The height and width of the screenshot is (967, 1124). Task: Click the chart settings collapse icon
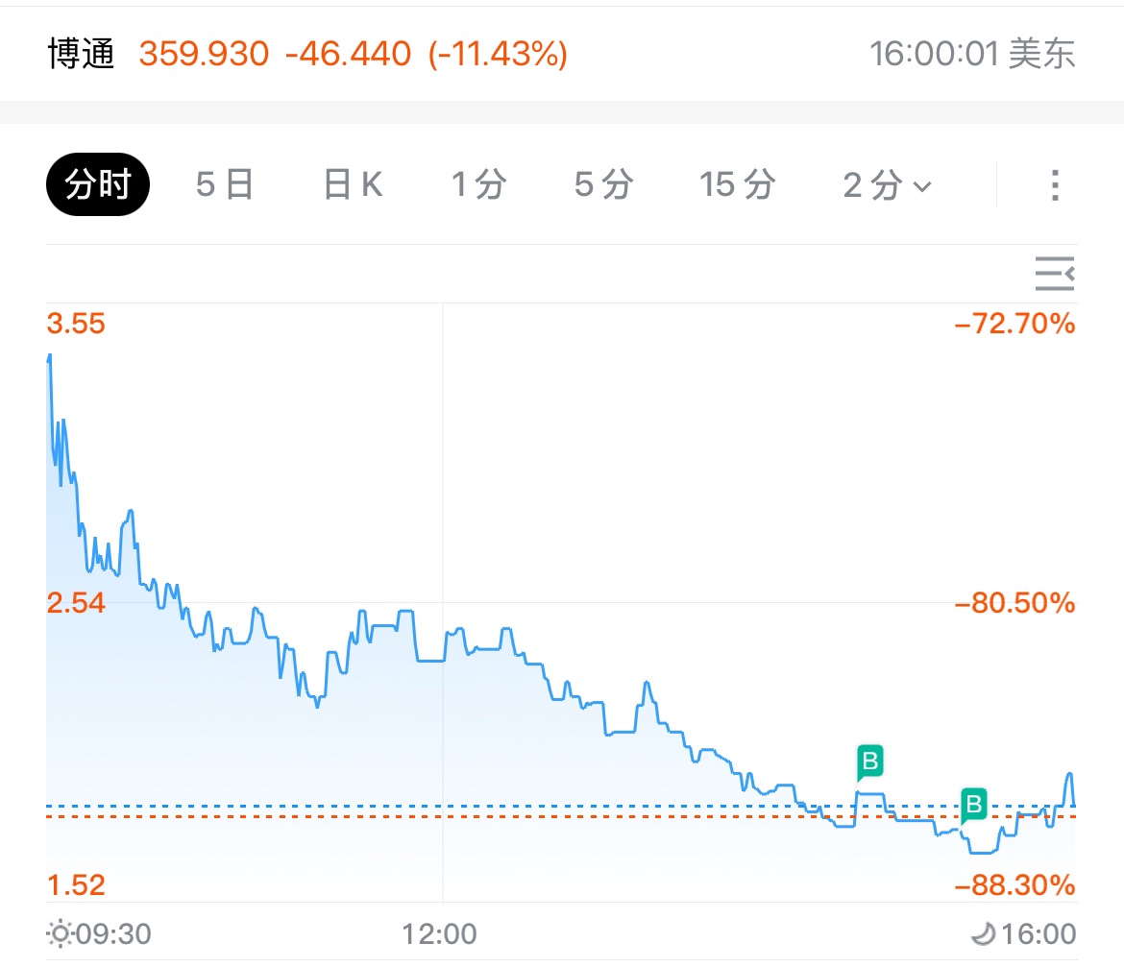coord(1054,275)
